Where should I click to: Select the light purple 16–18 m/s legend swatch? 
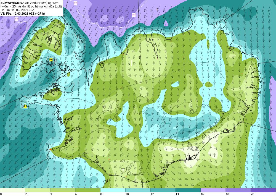213,190
